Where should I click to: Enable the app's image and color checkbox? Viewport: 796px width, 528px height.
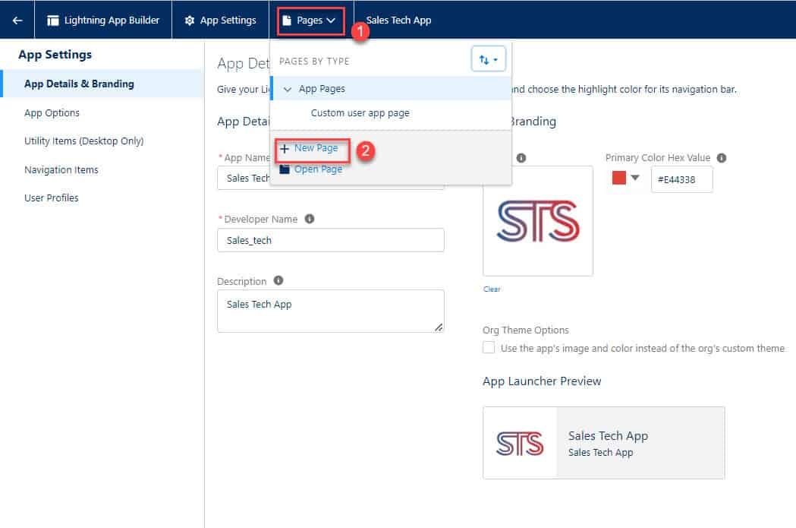[x=489, y=348]
